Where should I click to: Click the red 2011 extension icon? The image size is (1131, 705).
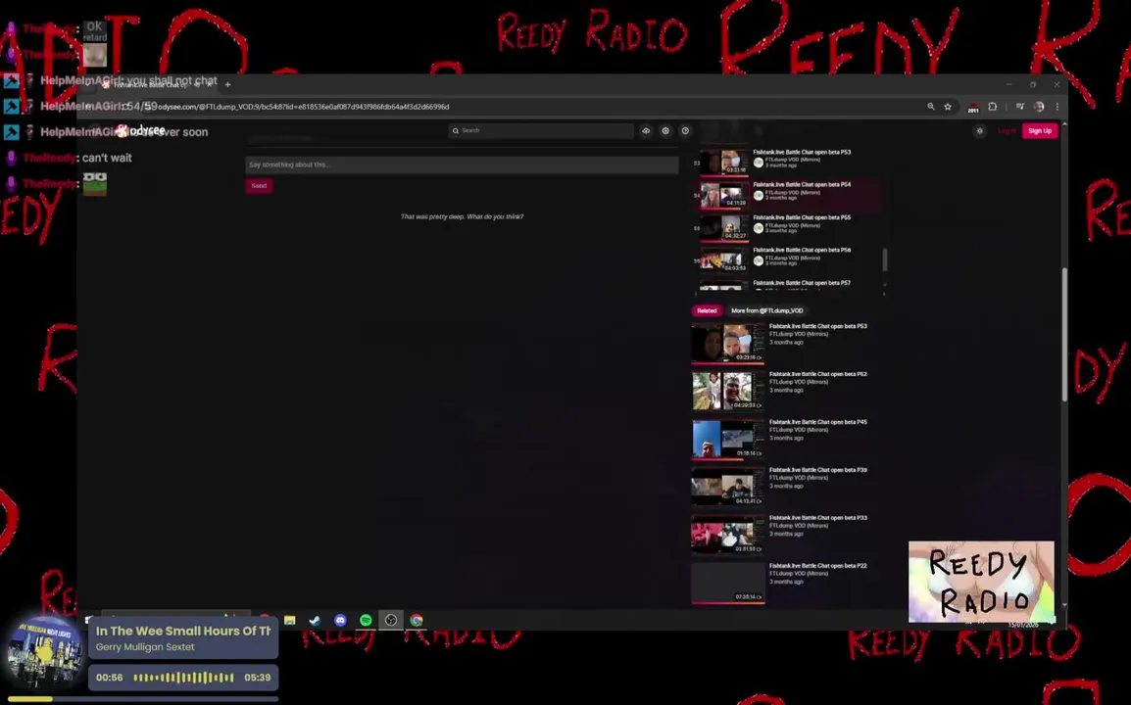point(973,108)
